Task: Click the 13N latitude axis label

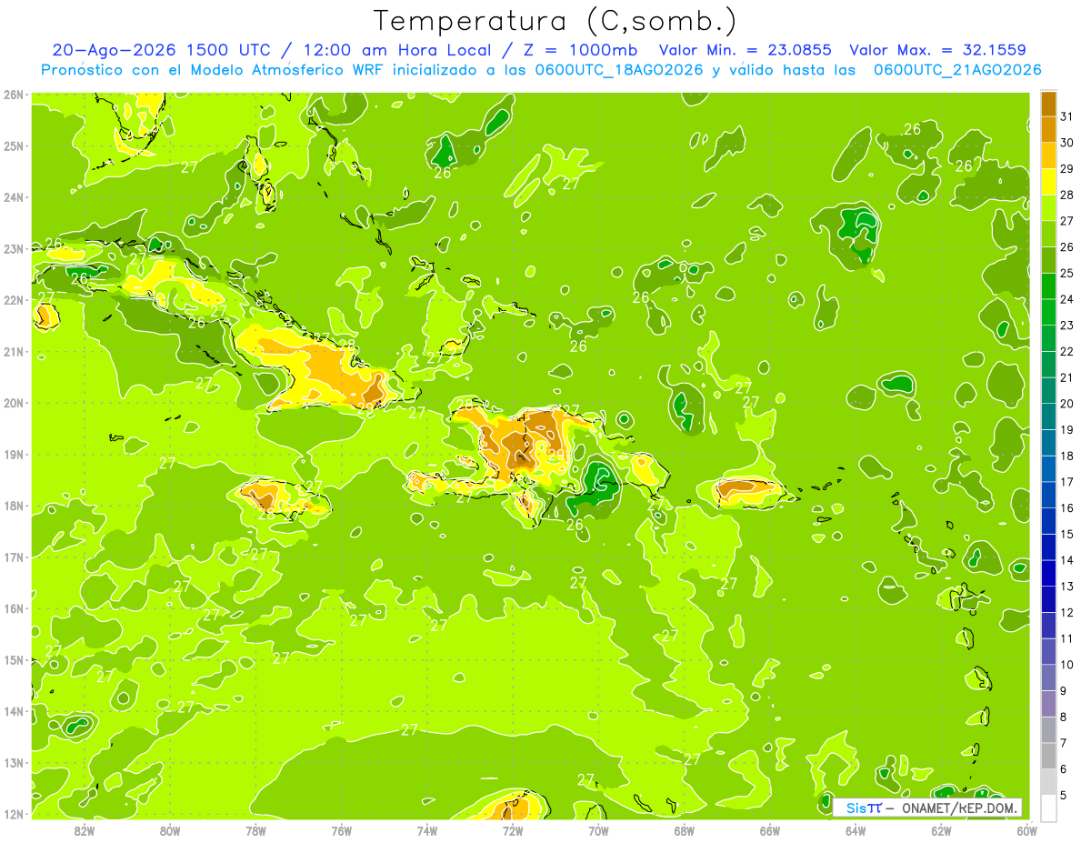Action: [x=13, y=762]
